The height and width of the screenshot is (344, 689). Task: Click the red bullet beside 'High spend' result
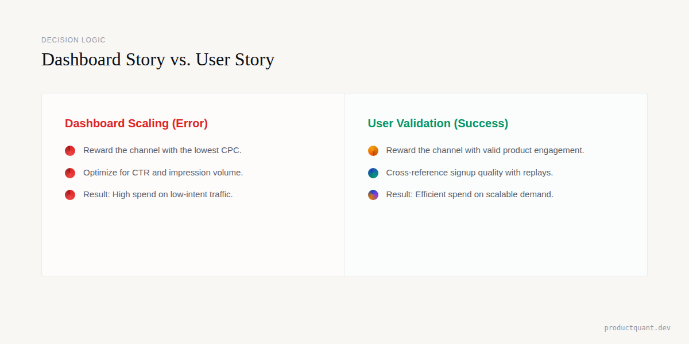tap(70, 195)
